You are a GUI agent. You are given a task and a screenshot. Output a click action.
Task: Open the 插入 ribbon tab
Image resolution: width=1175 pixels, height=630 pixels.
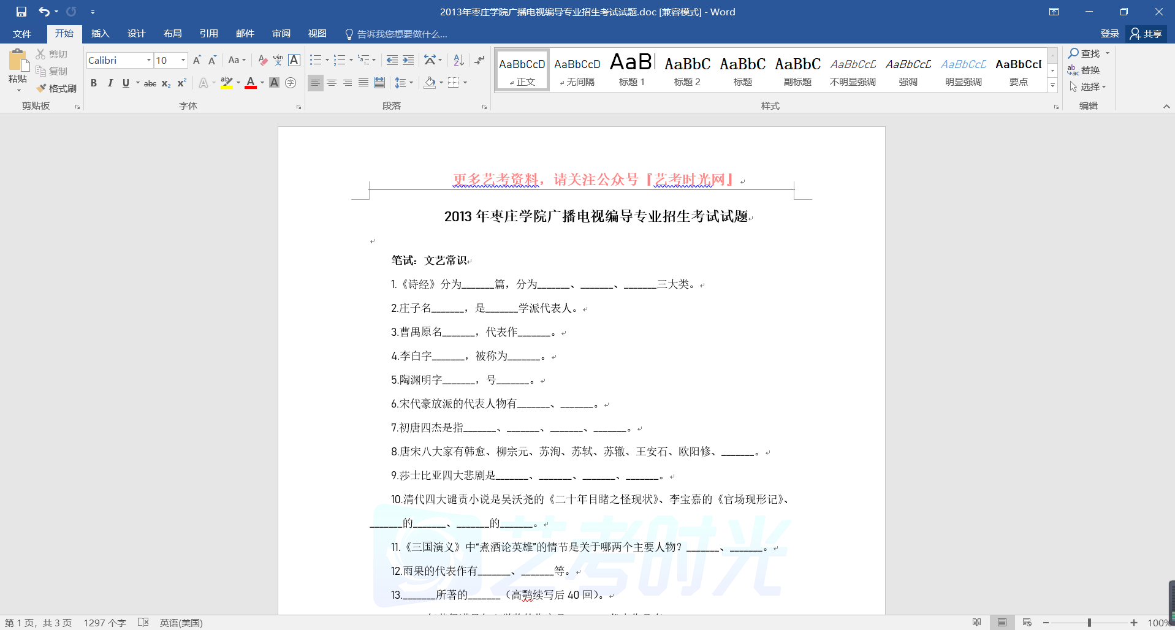click(x=100, y=34)
